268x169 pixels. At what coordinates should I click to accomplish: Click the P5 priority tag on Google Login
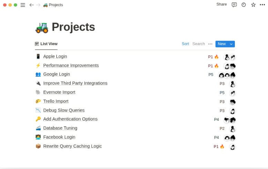click(x=211, y=75)
